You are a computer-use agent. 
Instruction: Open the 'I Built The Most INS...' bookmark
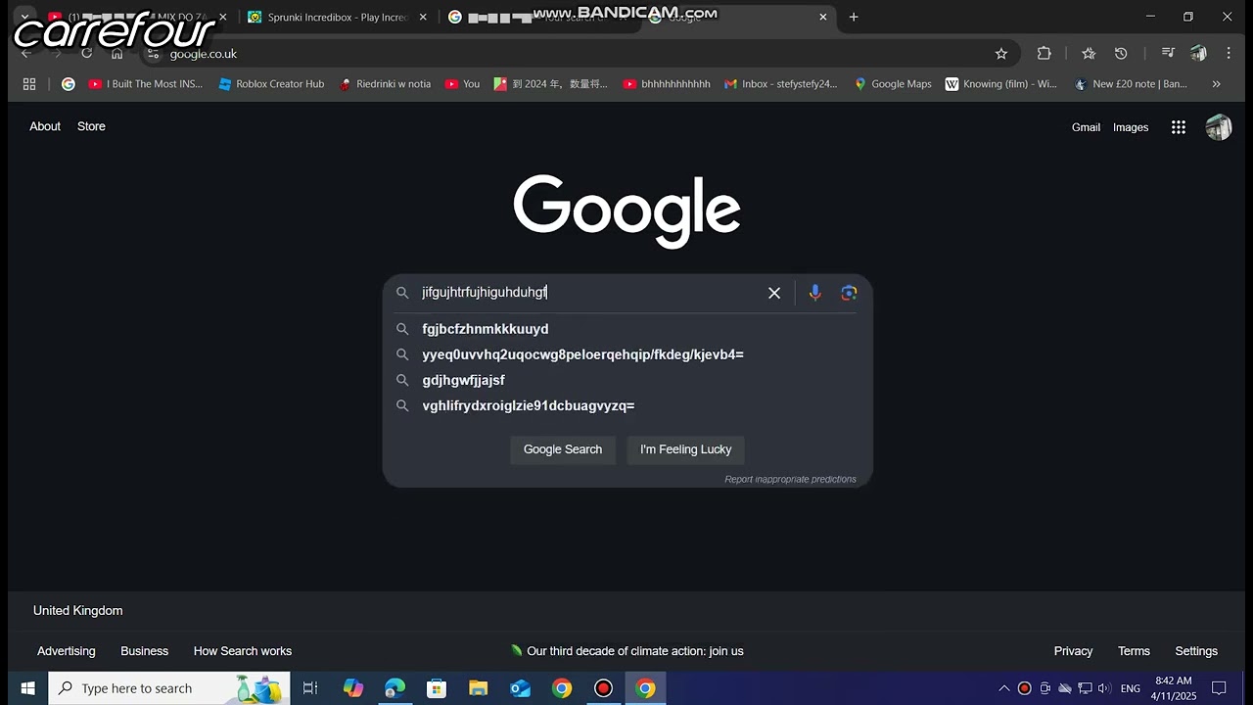click(x=145, y=84)
